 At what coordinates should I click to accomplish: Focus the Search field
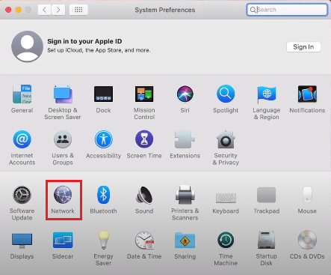point(287,10)
